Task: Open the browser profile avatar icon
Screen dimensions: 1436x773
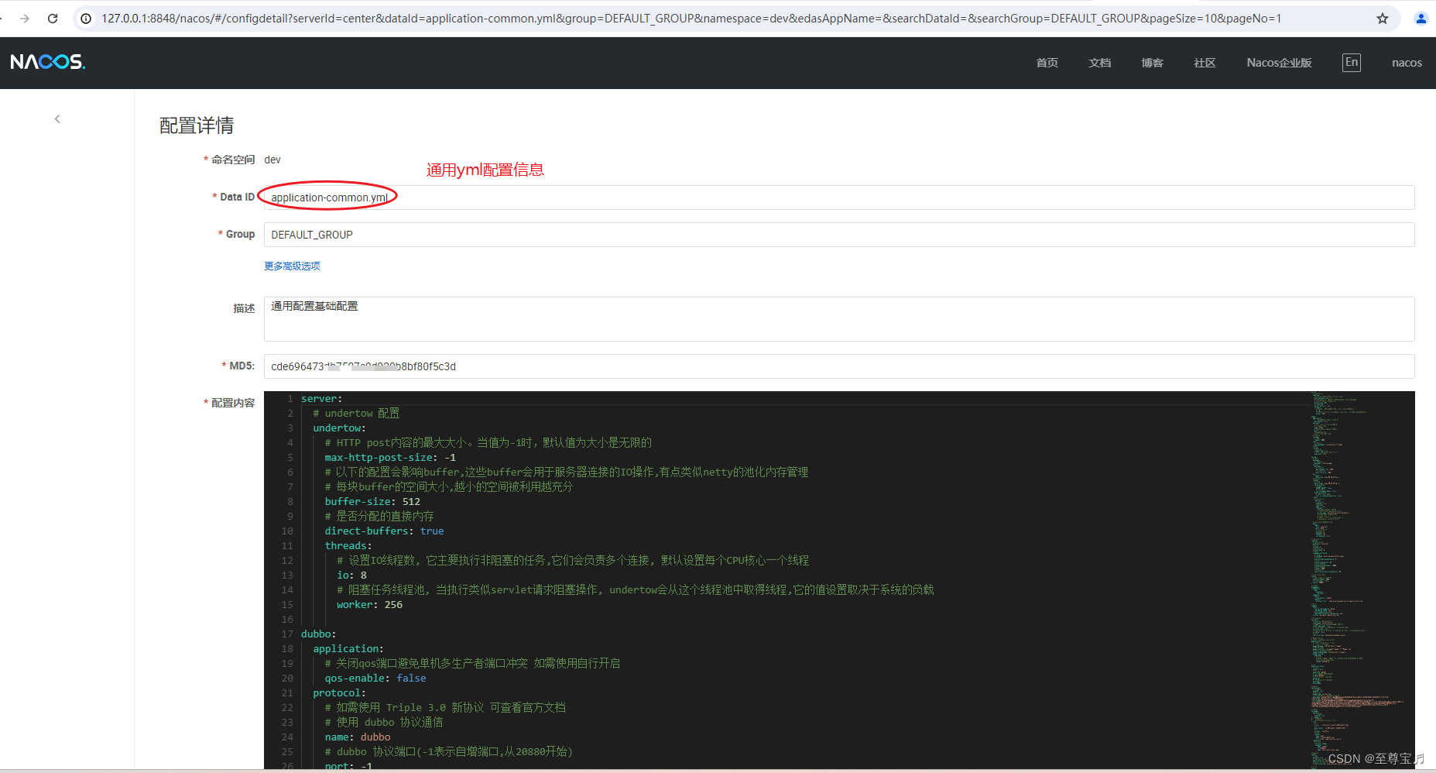Action: (x=1421, y=18)
